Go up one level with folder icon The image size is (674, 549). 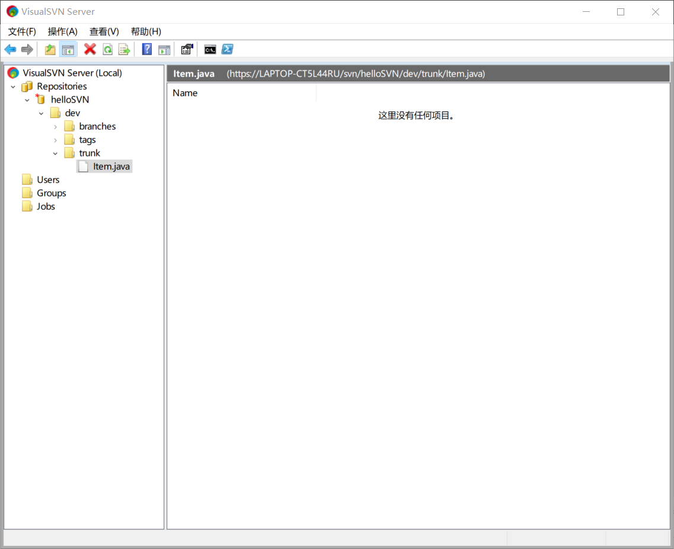(50, 49)
